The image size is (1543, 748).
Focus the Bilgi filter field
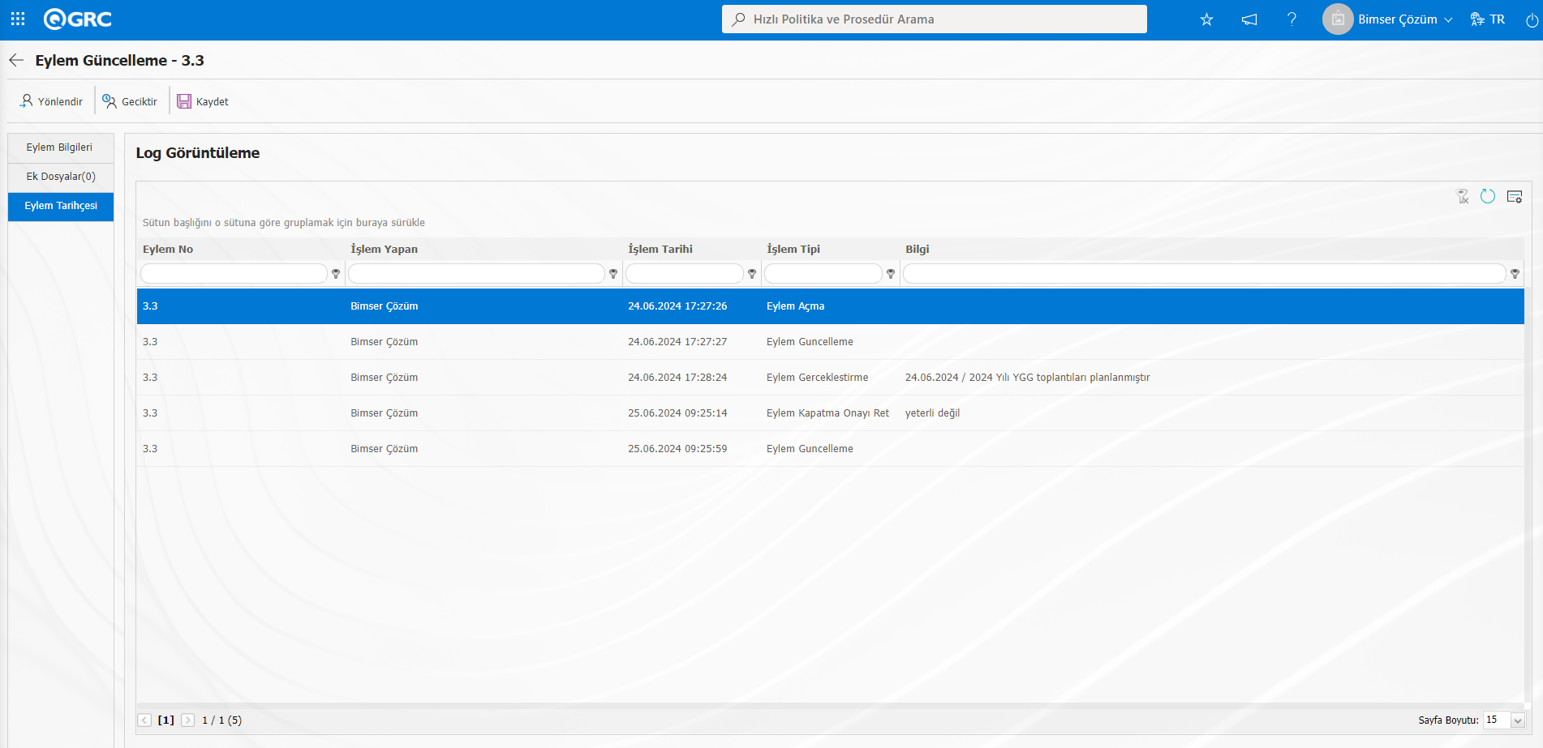[1205, 274]
